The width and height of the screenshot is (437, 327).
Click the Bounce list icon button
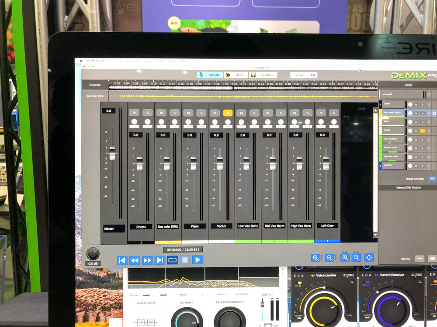[432, 259]
